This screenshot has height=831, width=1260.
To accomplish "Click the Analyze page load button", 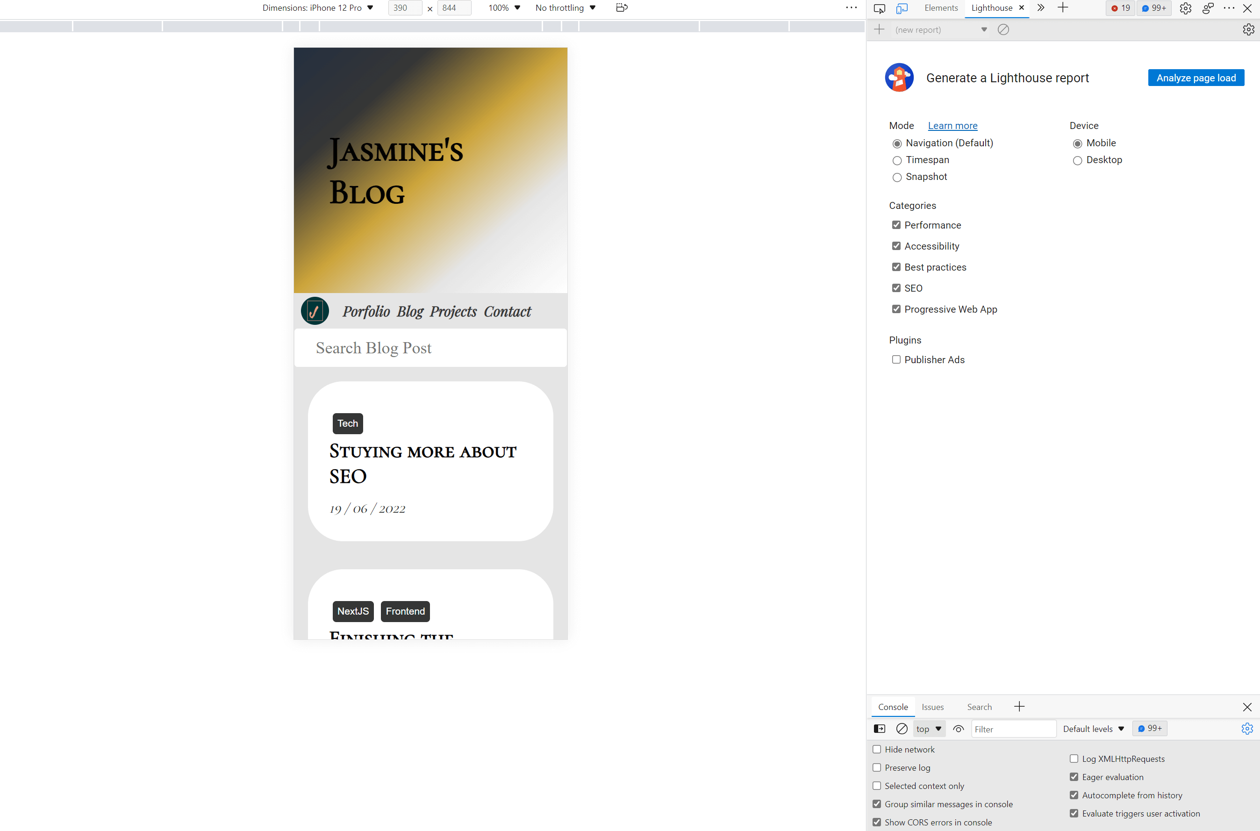I will coord(1196,78).
